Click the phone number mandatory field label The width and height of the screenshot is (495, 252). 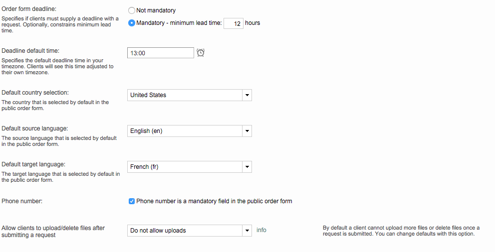click(x=214, y=201)
